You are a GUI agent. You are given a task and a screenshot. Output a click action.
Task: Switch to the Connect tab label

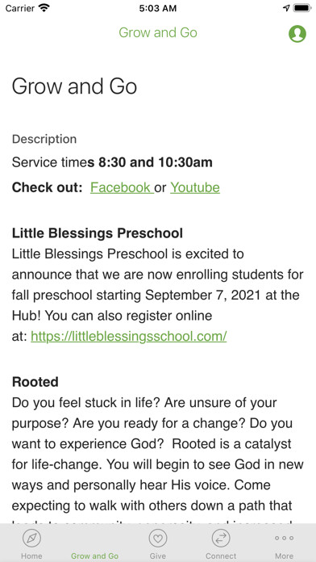pyautogui.click(x=221, y=556)
